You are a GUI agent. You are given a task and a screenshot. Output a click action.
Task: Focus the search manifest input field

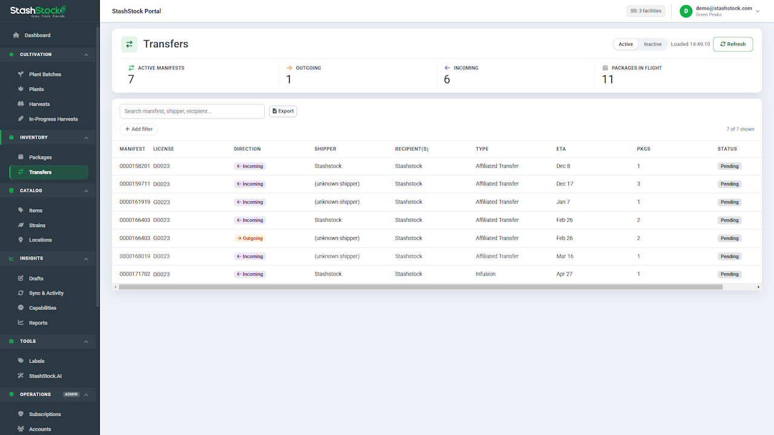click(192, 111)
